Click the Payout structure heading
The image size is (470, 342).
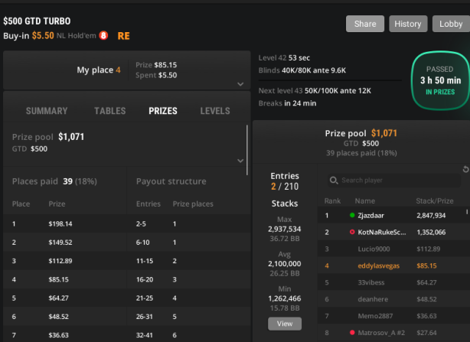point(171,181)
